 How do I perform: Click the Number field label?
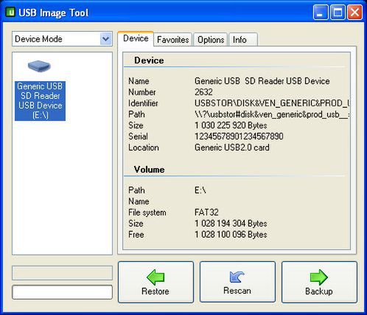coord(142,92)
